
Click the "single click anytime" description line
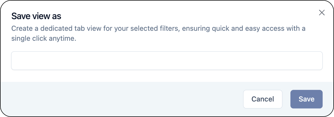44,39
